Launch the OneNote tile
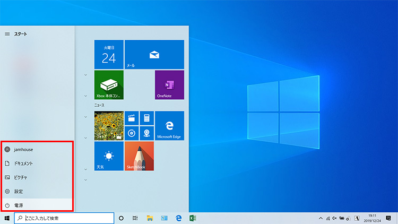 click(x=169, y=85)
